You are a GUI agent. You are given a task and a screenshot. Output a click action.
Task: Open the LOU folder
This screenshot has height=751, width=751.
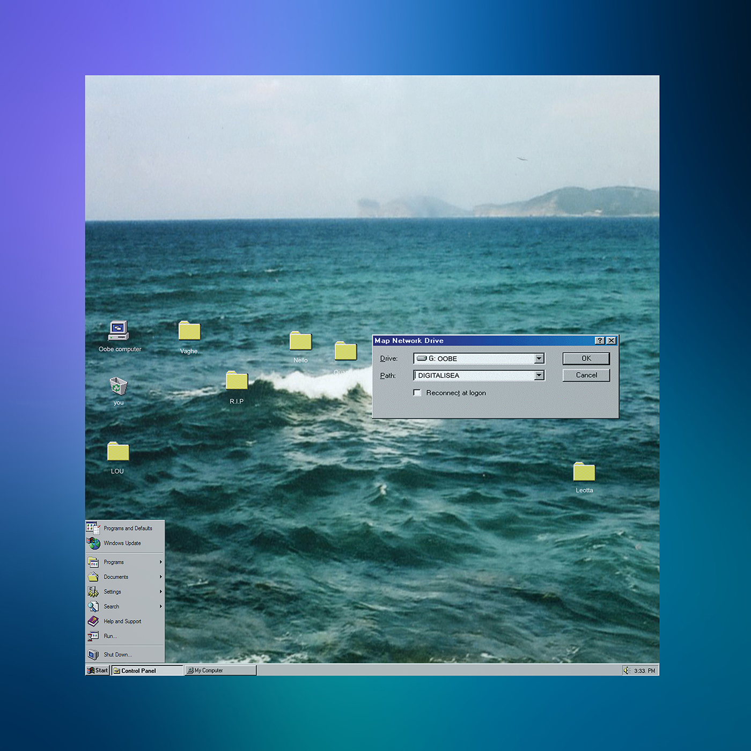[x=118, y=452]
